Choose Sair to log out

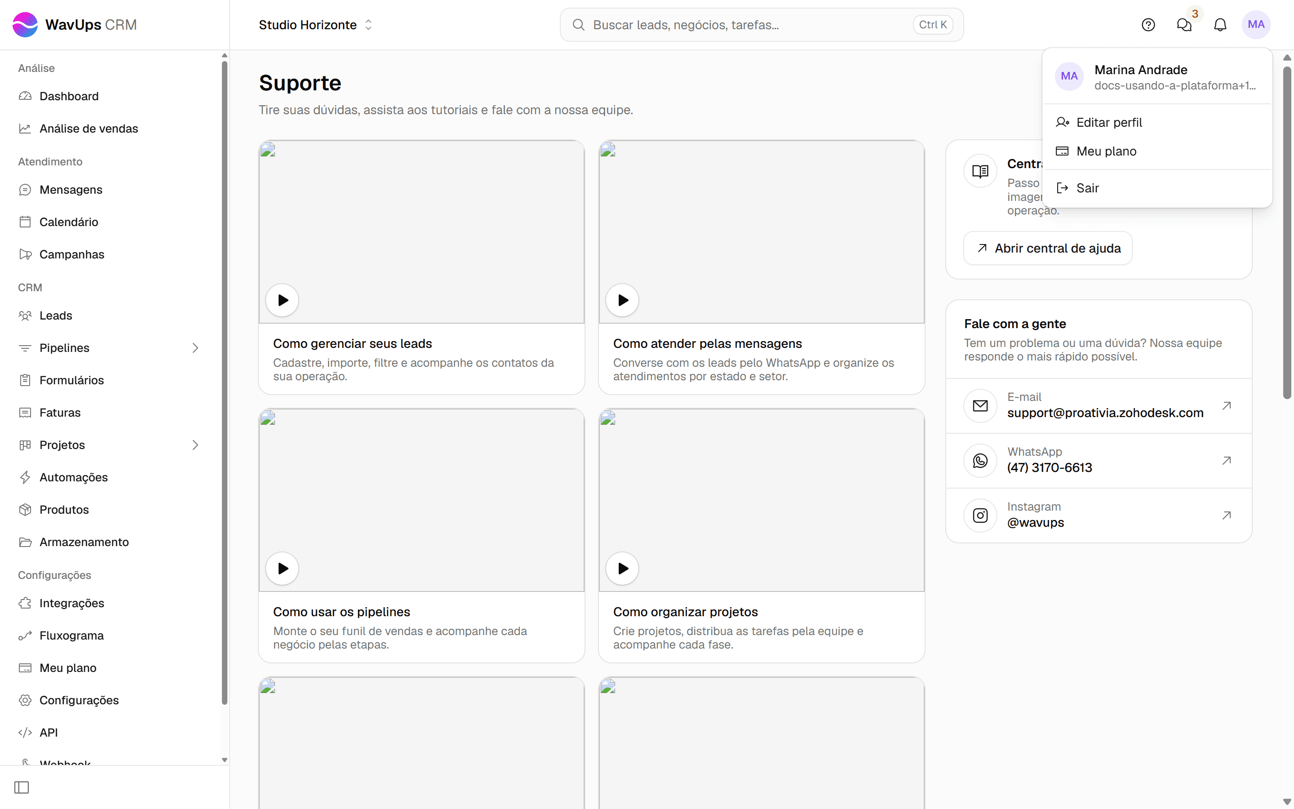1157,188
